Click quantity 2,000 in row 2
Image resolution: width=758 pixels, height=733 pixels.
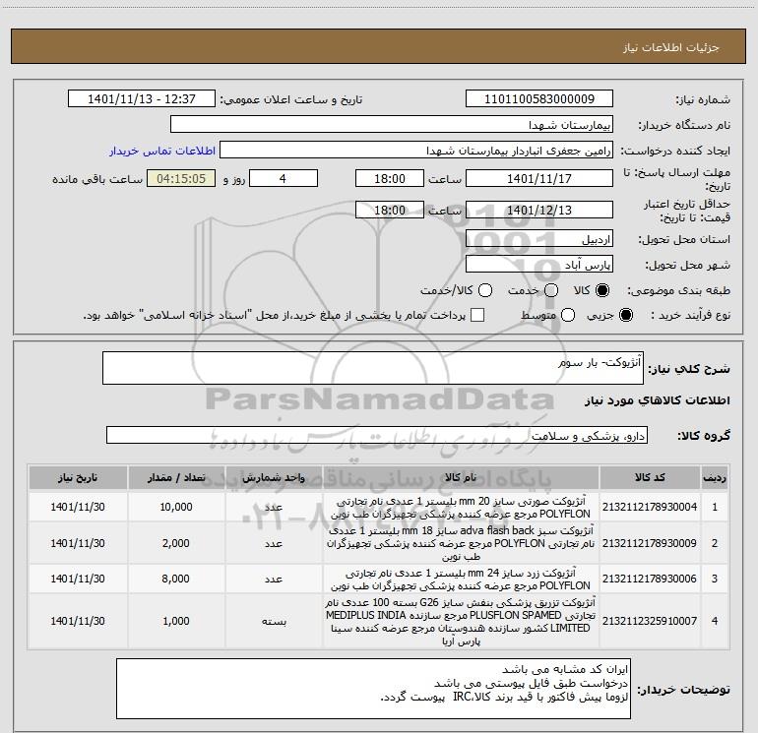pyautogui.click(x=176, y=543)
